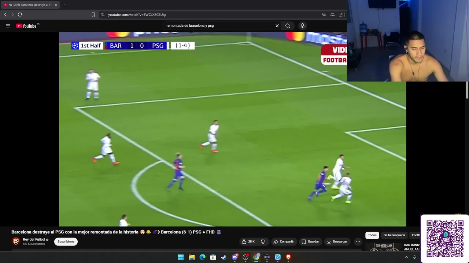
Task: Bookmark this page from the address bar
Action: pos(93,15)
